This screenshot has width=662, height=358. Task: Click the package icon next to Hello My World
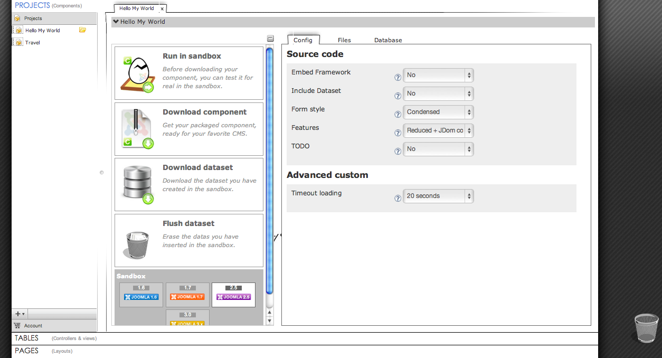coord(18,31)
